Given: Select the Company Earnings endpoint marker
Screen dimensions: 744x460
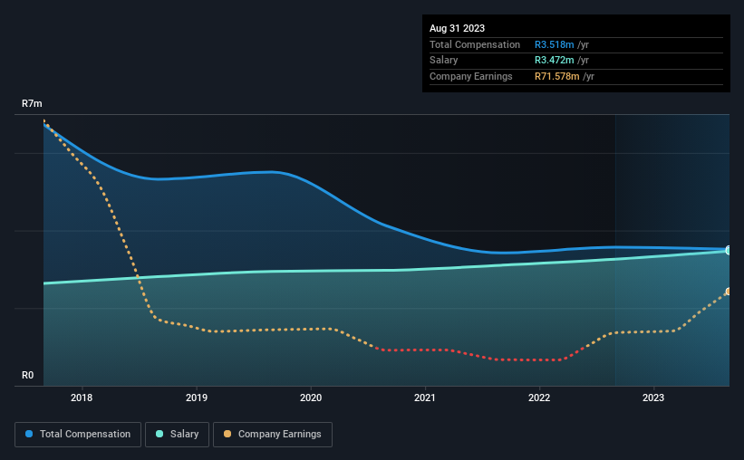Looking at the screenshot, I should [x=729, y=292].
